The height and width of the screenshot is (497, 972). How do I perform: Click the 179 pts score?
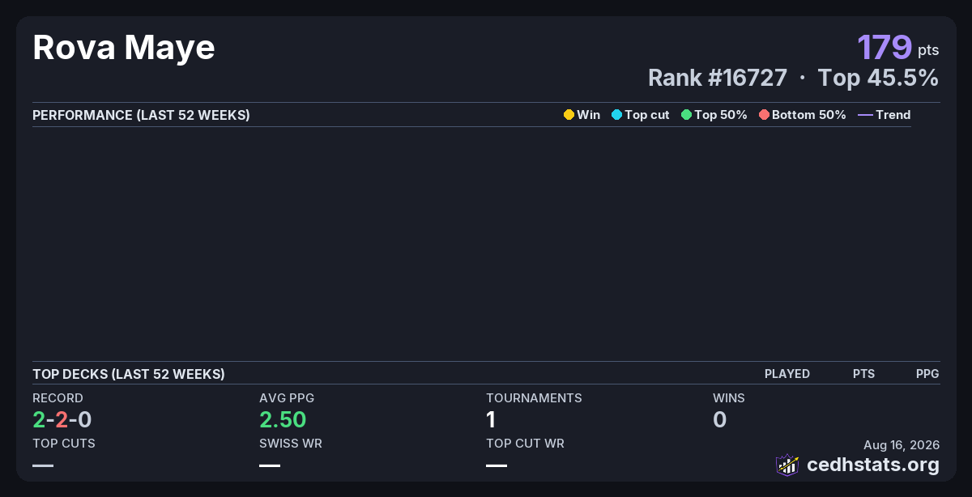(x=898, y=47)
